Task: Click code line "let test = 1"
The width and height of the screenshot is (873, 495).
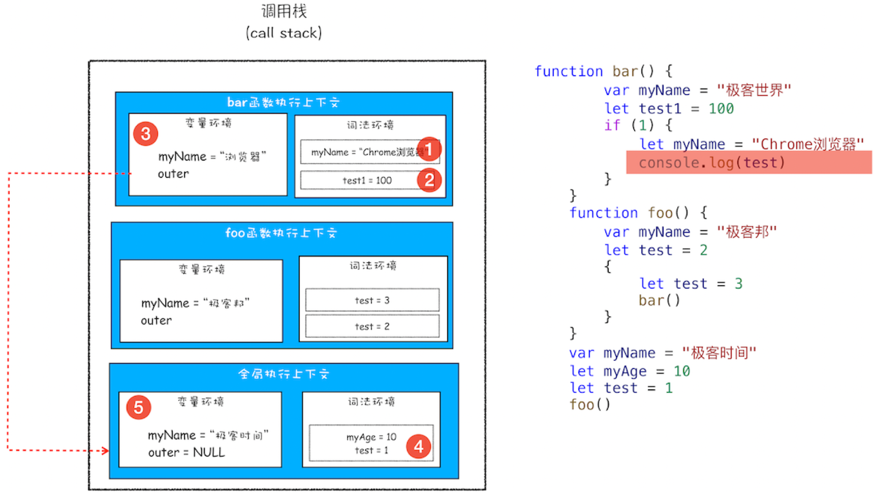Action: pos(621,388)
